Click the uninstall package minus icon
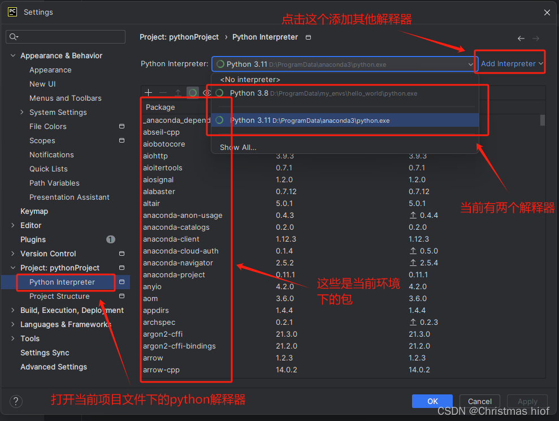Image resolution: width=559 pixels, height=421 pixels. (163, 93)
